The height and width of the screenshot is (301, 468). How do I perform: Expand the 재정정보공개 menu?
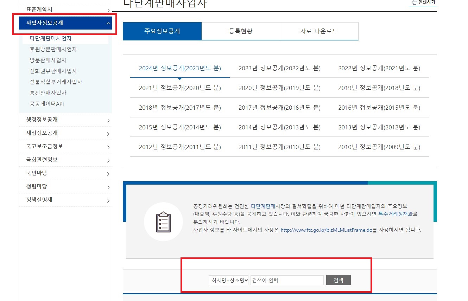tap(65, 133)
